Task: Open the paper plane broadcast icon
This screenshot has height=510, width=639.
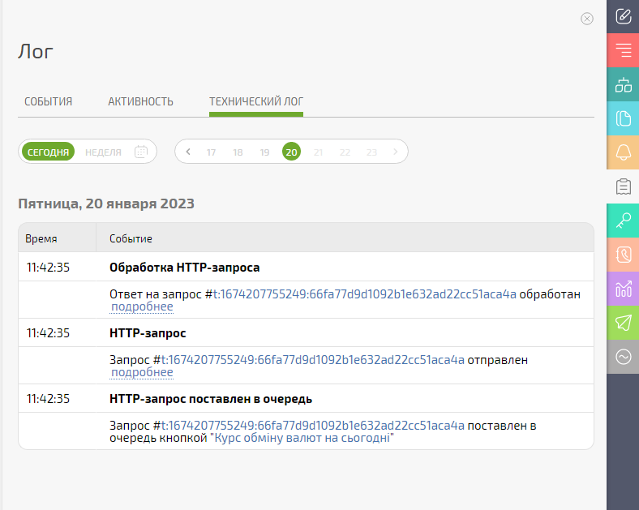Action: (x=623, y=323)
